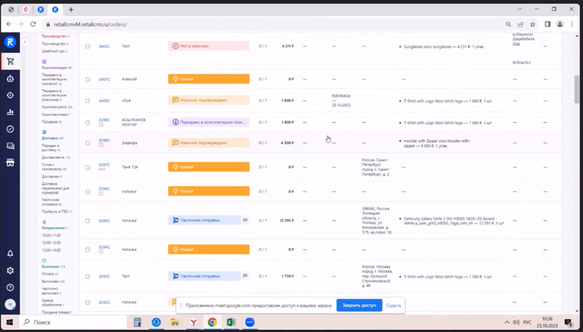Click the robot icon in left sidebar
This screenshot has width=583, height=332.
(10, 78)
